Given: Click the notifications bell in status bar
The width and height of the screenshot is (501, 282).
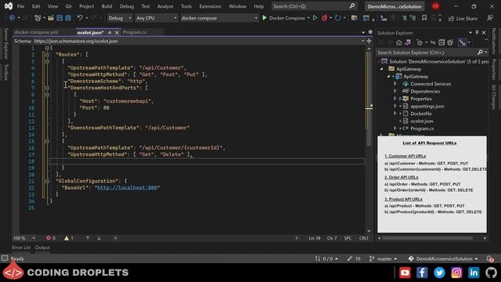Looking at the screenshot, I should (x=490, y=258).
